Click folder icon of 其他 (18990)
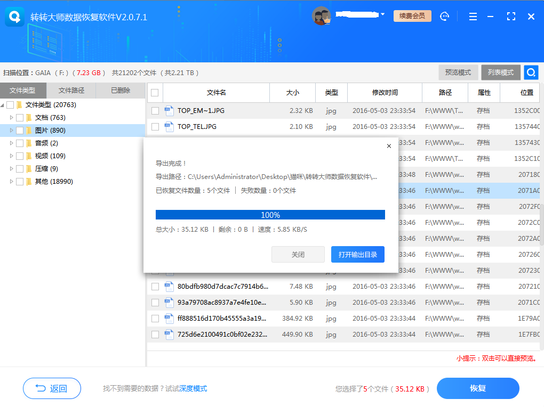The width and height of the screenshot is (544, 407). coord(29,182)
